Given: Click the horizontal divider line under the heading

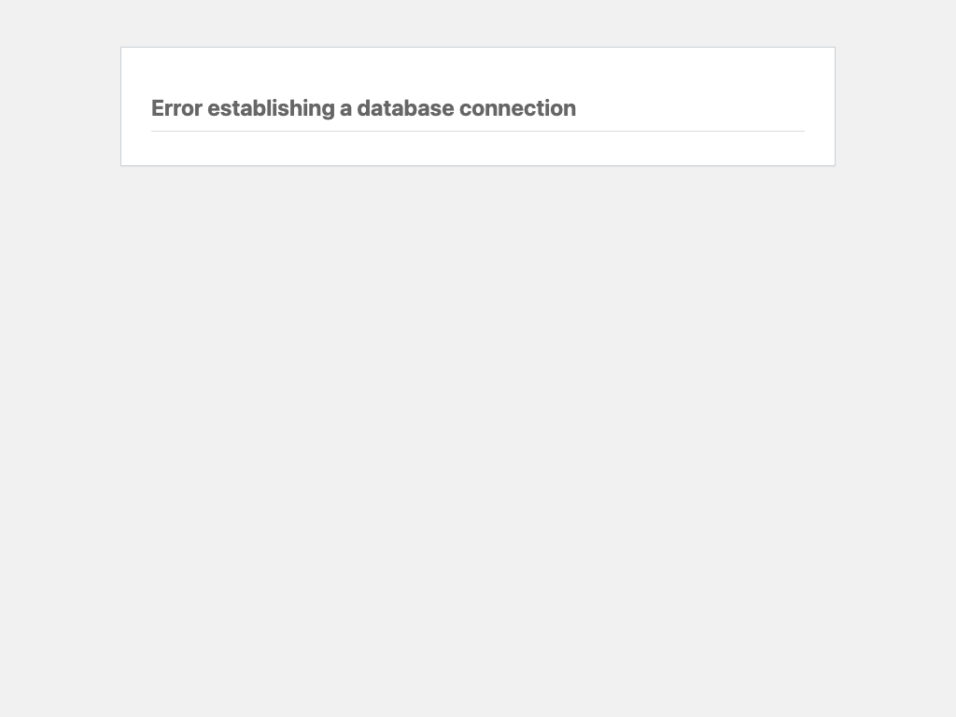Looking at the screenshot, I should click(x=478, y=131).
